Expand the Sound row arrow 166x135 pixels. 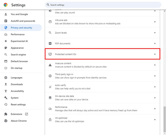point(155,11)
